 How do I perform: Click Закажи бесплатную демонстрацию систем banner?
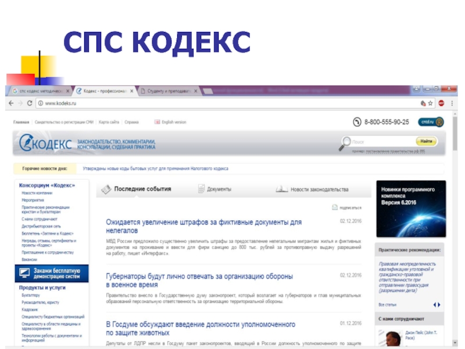[x=52, y=273]
